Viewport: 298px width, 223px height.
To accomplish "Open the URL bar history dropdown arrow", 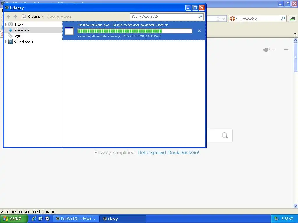I will point(224,19).
